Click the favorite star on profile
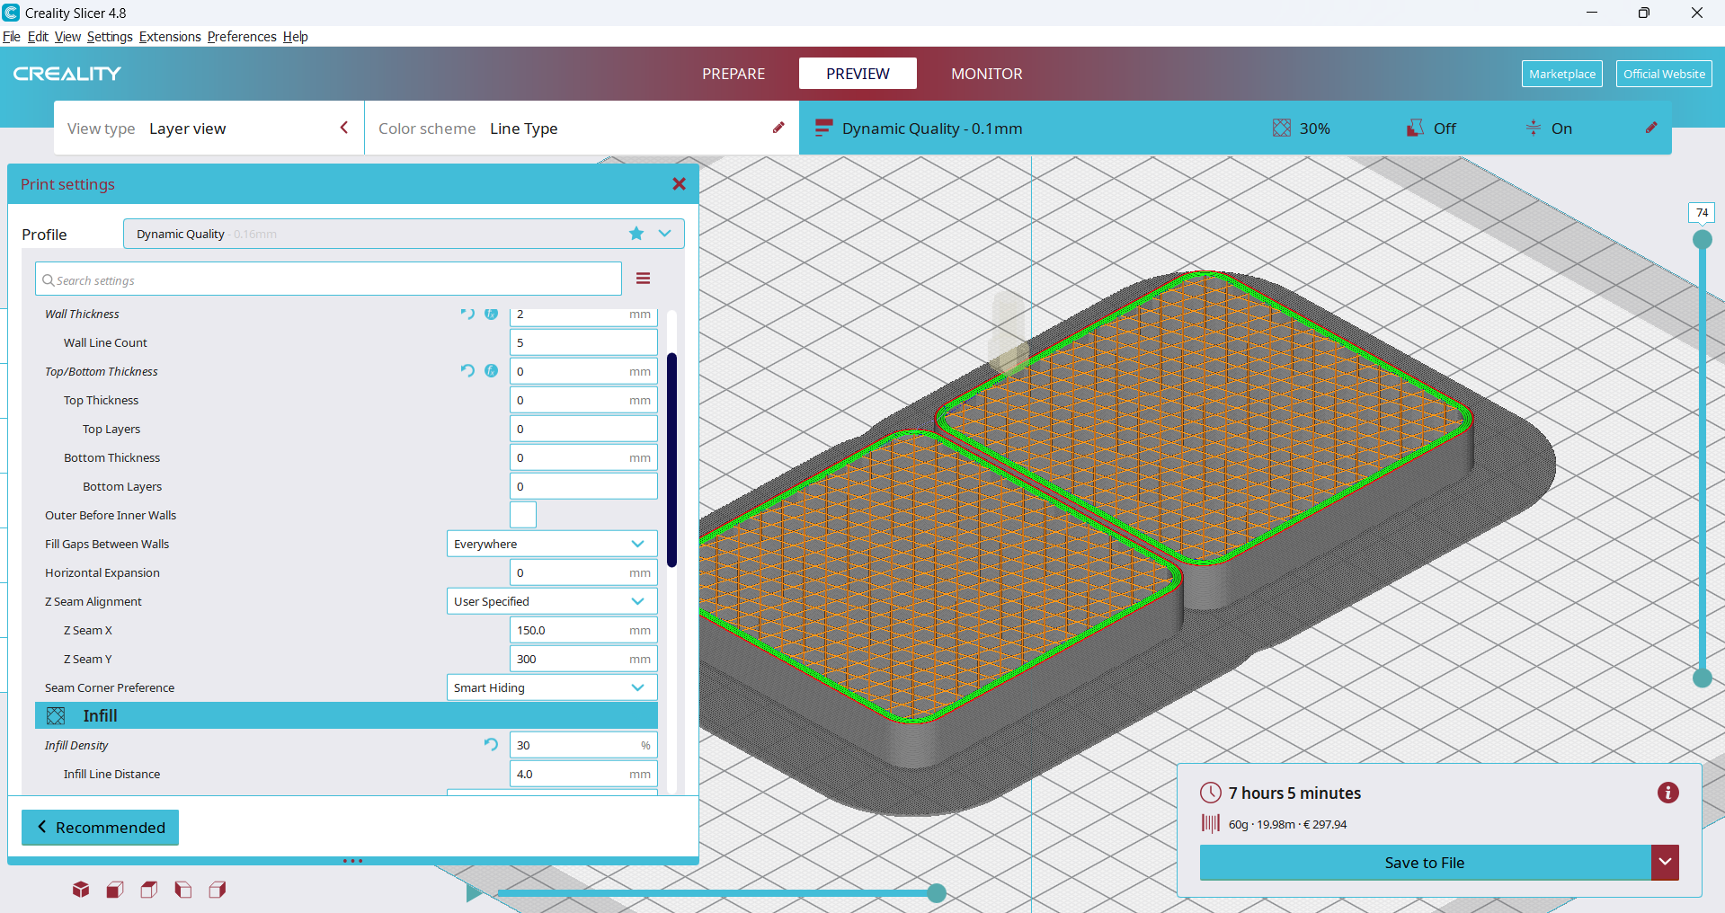The image size is (1725, 913). [x=636, y=234]
